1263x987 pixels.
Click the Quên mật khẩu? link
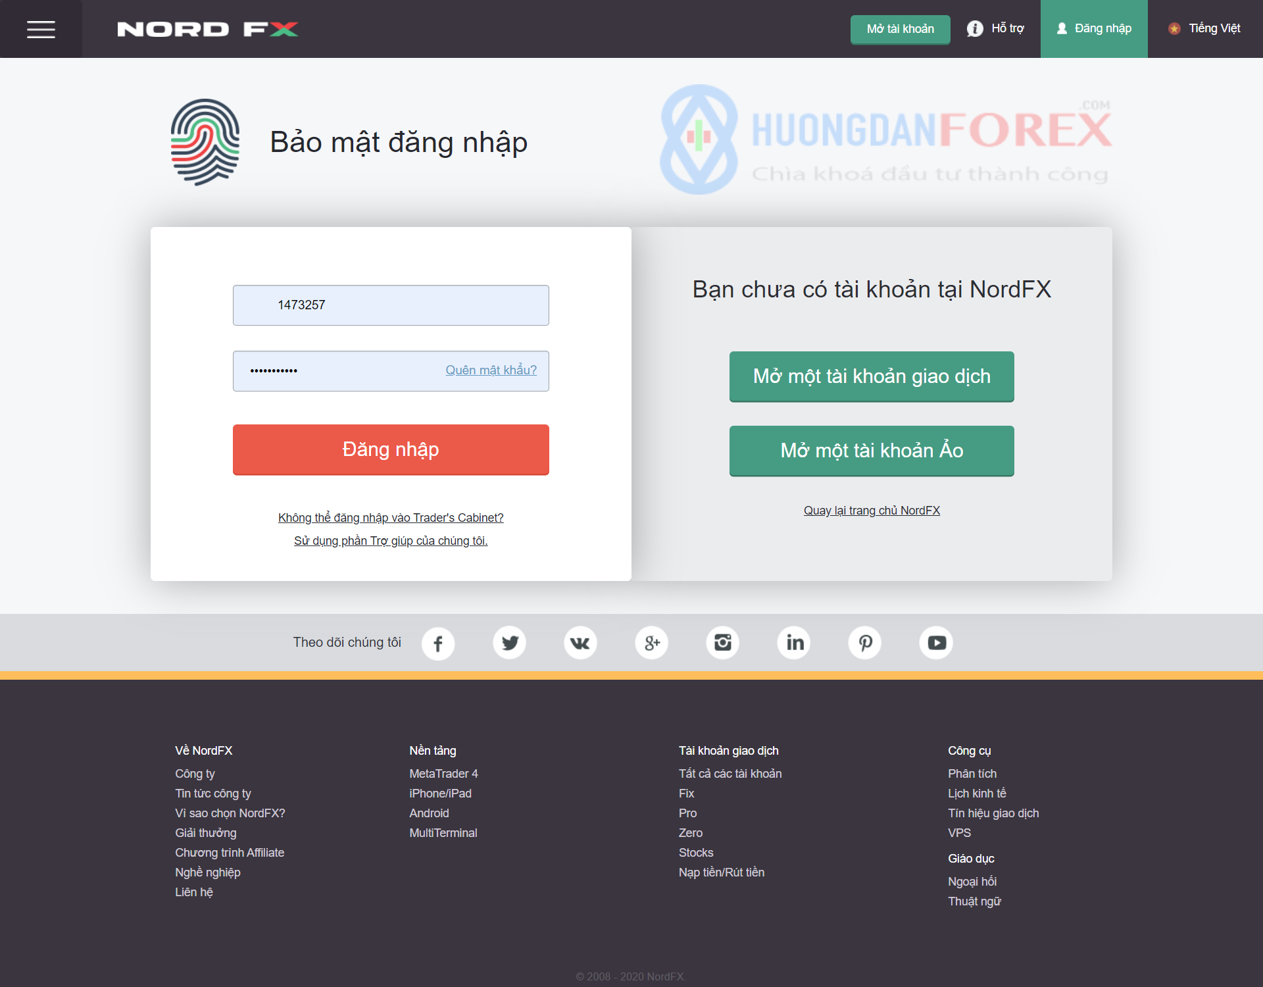491,370
